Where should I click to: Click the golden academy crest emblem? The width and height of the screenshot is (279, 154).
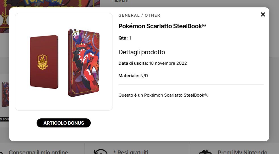[43, 62]
